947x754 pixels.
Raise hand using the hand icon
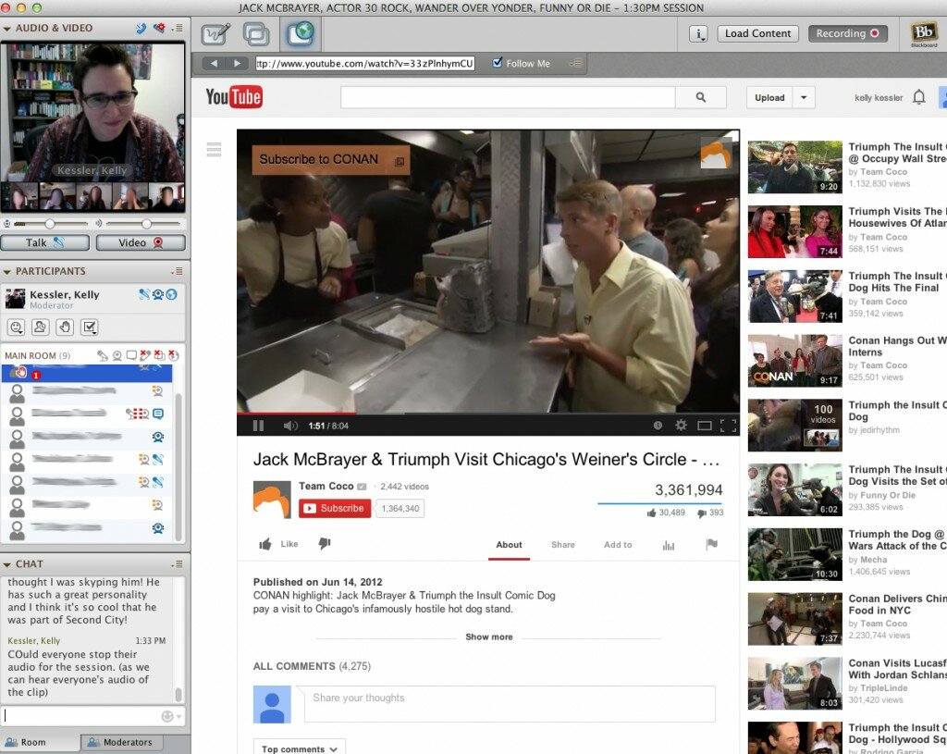(x=65, y=328)
